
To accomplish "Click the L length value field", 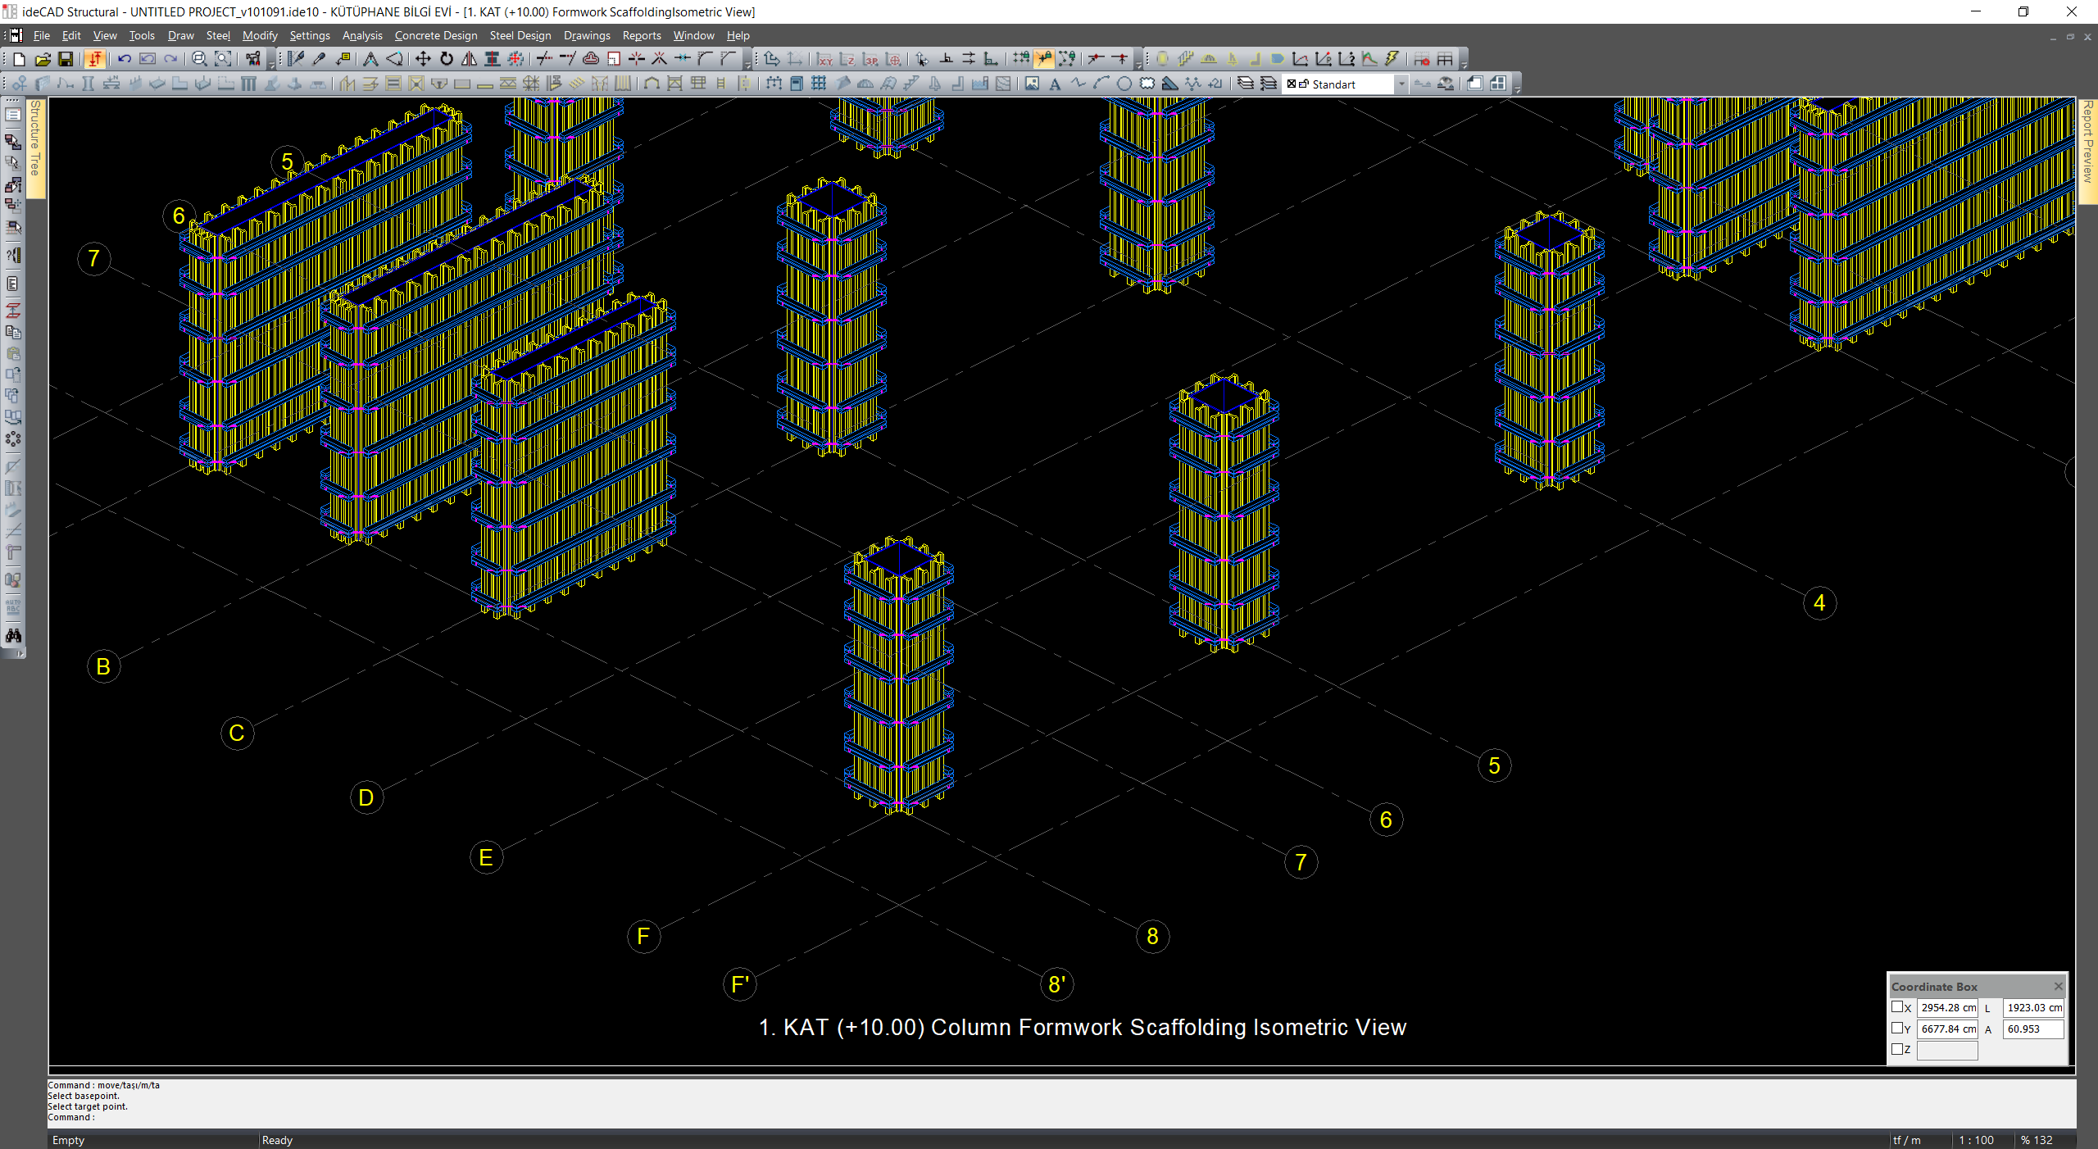I will point(2034,1008).
